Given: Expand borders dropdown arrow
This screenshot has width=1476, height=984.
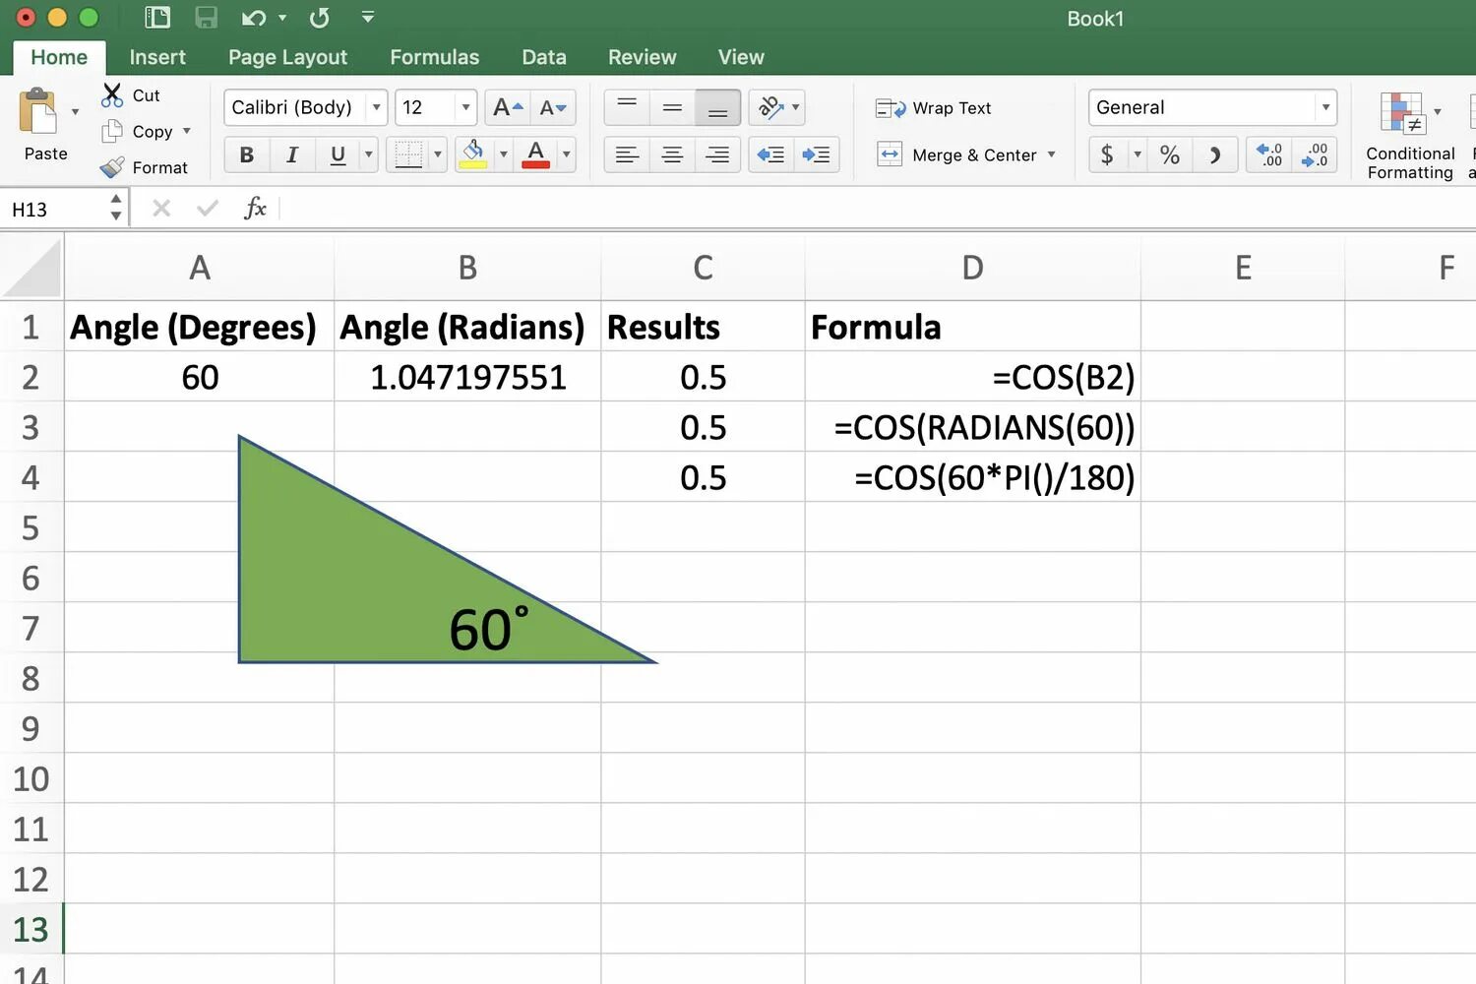Looking at the screenshot, I should click(438, 154).
